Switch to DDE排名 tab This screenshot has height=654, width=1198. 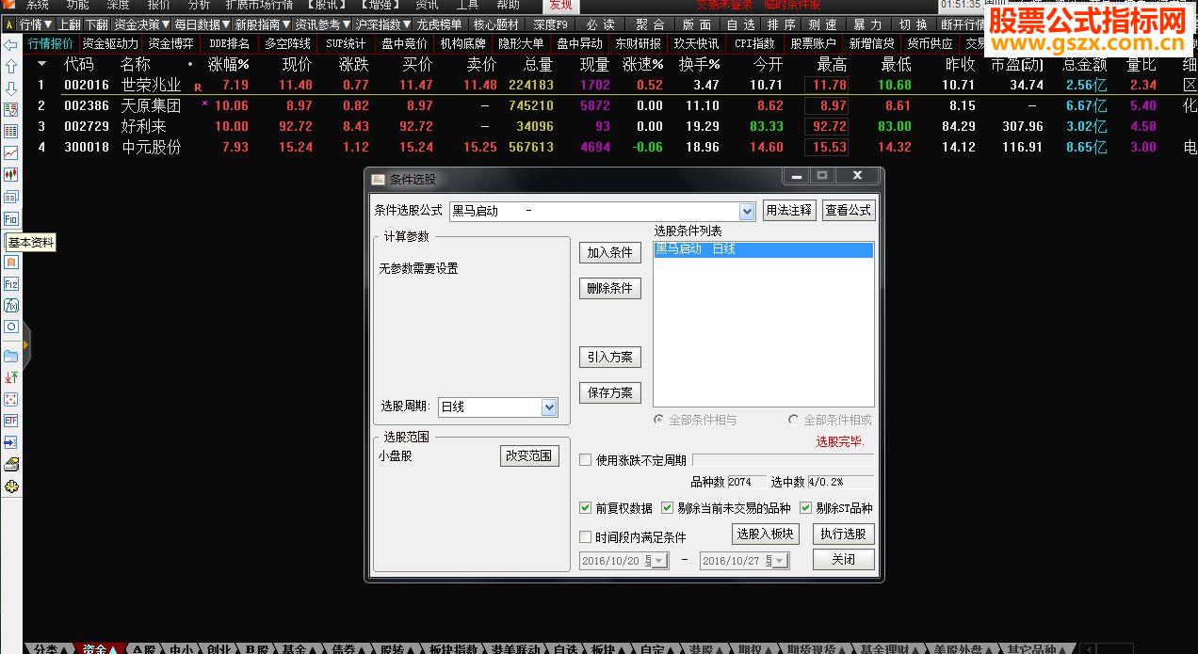pos(230,43)
